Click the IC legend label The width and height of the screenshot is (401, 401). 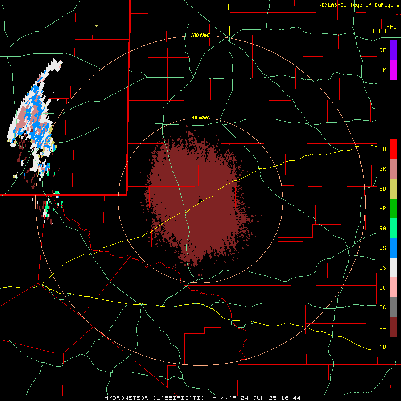pos(383,288)
